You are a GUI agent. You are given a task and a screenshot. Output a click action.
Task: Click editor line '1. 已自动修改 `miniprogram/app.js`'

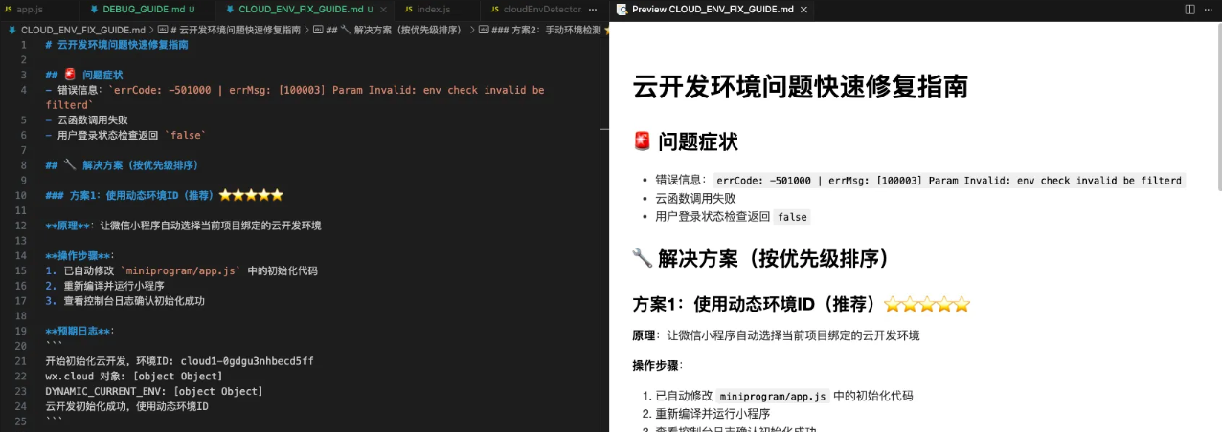181,270
